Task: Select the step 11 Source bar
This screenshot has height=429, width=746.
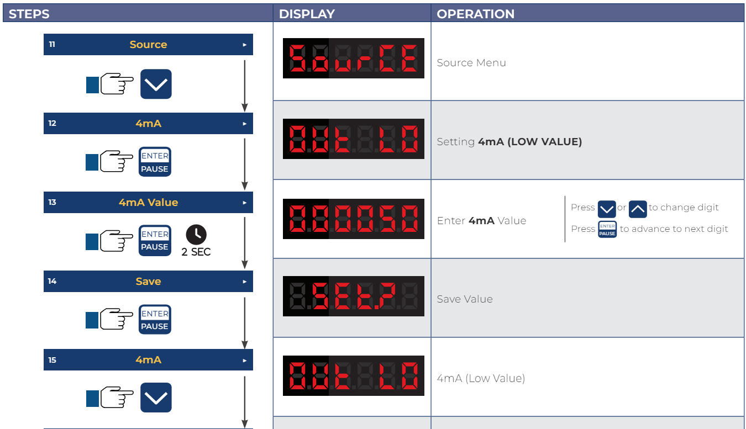Action: click(148, 44)
